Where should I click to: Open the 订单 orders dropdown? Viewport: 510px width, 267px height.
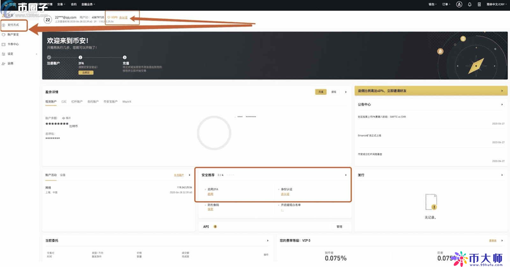(x=446, y=4)
